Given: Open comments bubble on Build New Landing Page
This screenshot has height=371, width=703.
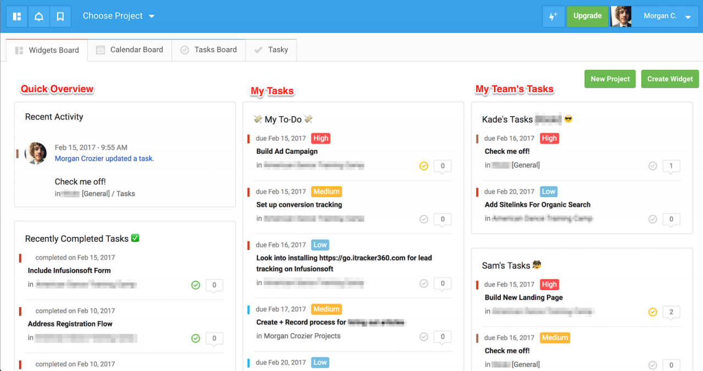Looking at the screenshot, I should pos(671,312).
